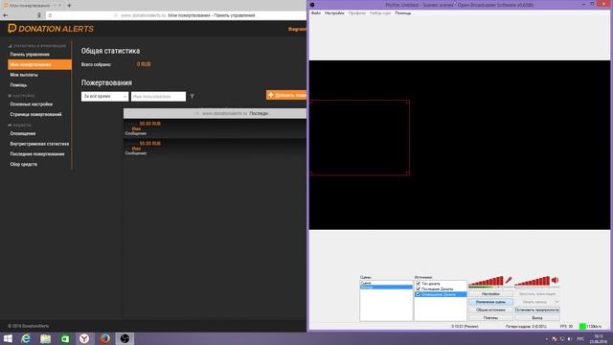Screen dimensions: 613x345
Task: Adjust the desktop audio volume meter in OBS
Action: (533, 281)
